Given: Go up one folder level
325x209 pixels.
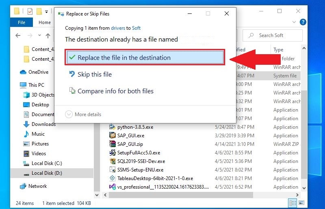Looking at the screenshot, I should click(x=48, y=36).
